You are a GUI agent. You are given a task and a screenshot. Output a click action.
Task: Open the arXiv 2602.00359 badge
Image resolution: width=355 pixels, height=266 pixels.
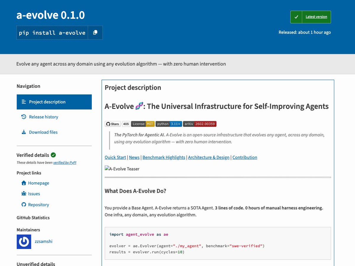click(200, 124)
